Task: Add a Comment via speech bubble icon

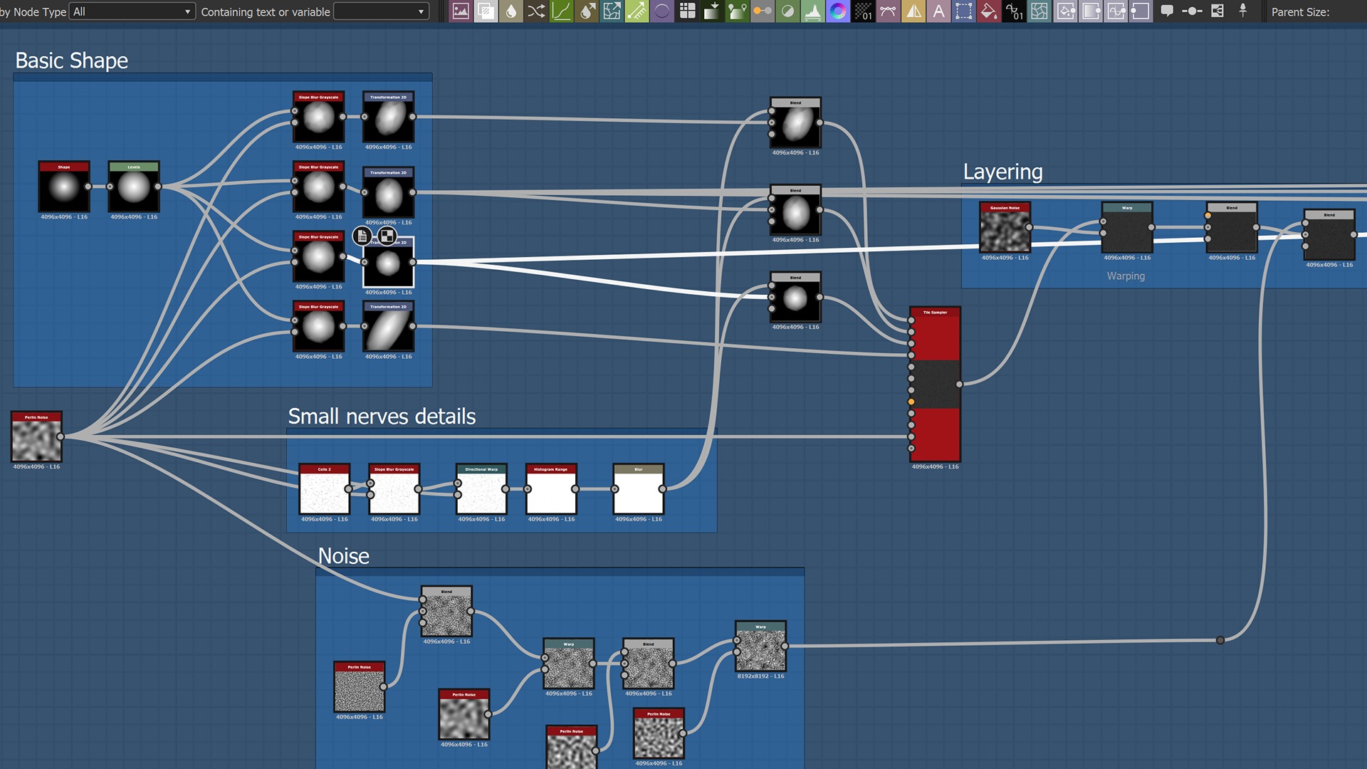Action: point(1166,11)
